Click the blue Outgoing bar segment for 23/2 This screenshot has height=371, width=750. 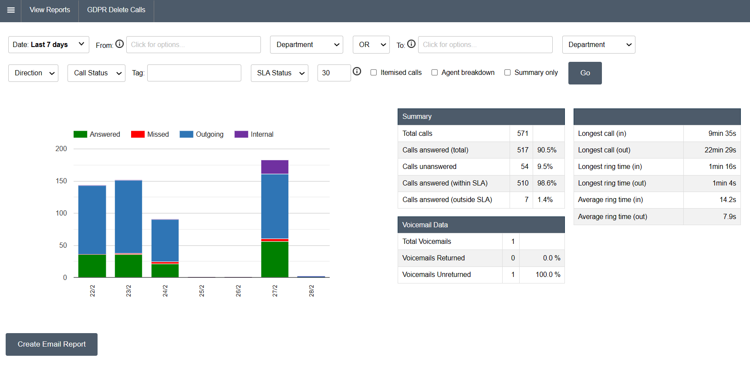click(128, 216)
